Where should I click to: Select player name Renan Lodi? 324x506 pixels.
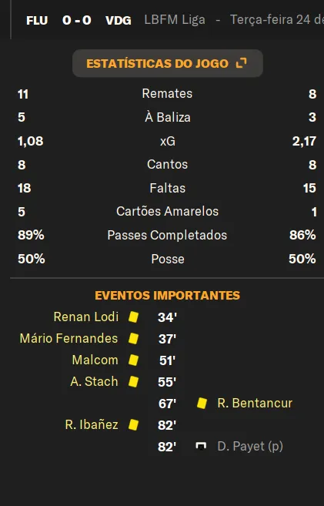point(86,317)
